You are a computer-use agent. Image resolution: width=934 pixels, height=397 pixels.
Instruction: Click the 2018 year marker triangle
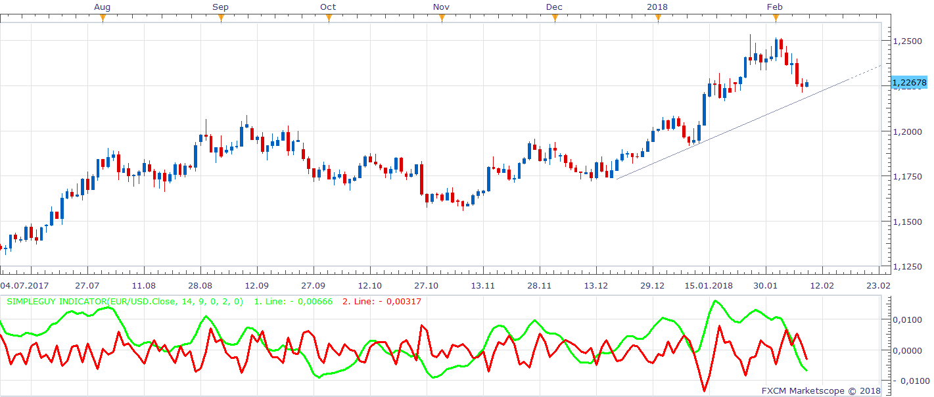[x=658, y=18]
